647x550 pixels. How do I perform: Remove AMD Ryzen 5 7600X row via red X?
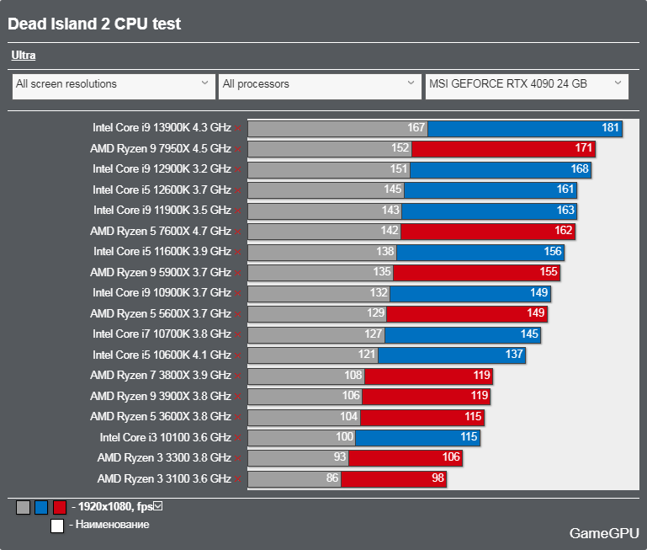(x=237, y=232)
